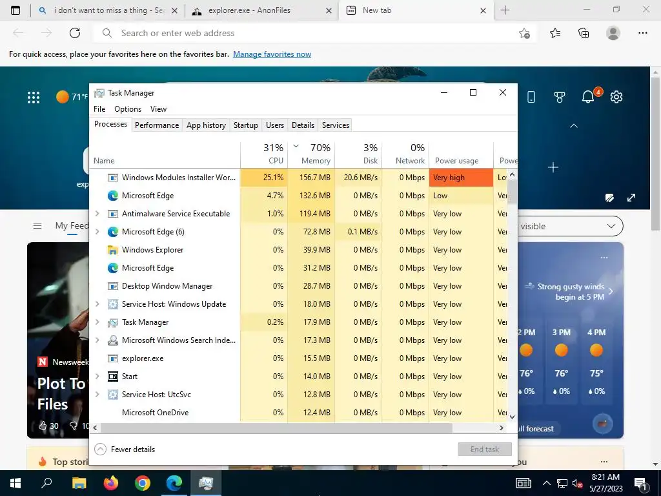The image size is (661, 496).
Task: Open the content visible dropdown
Action: click(571, 226)
